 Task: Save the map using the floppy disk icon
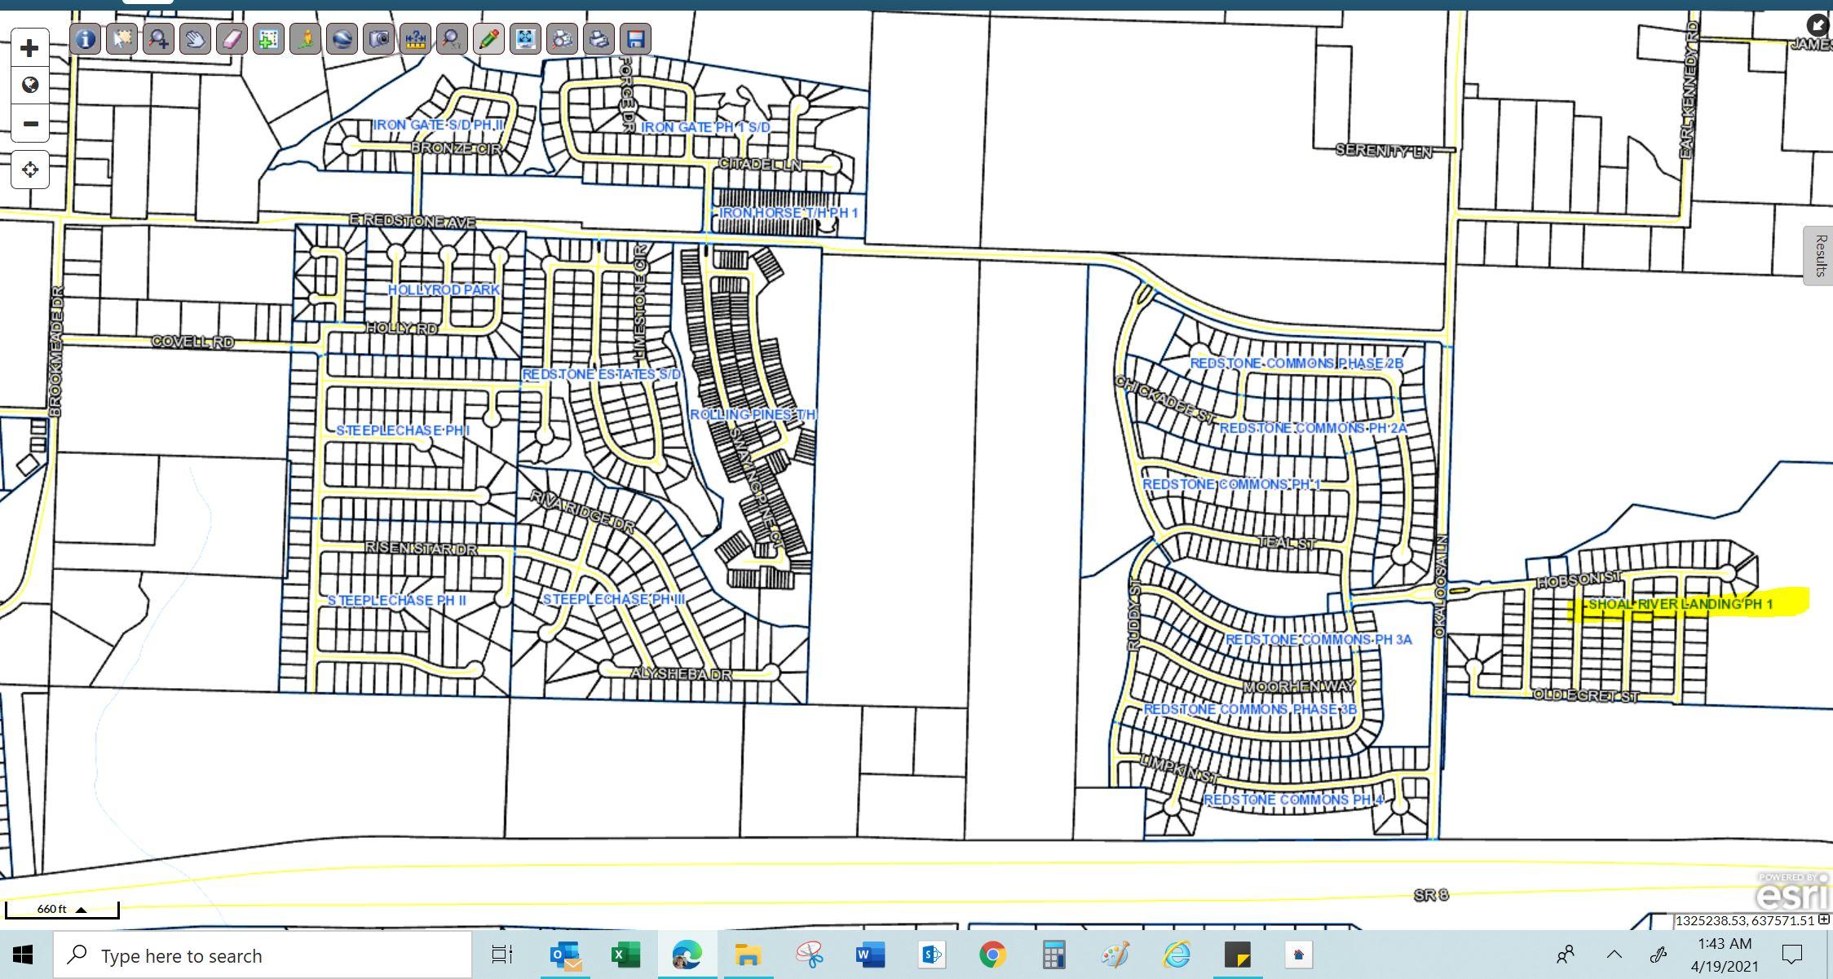[636, 38]
